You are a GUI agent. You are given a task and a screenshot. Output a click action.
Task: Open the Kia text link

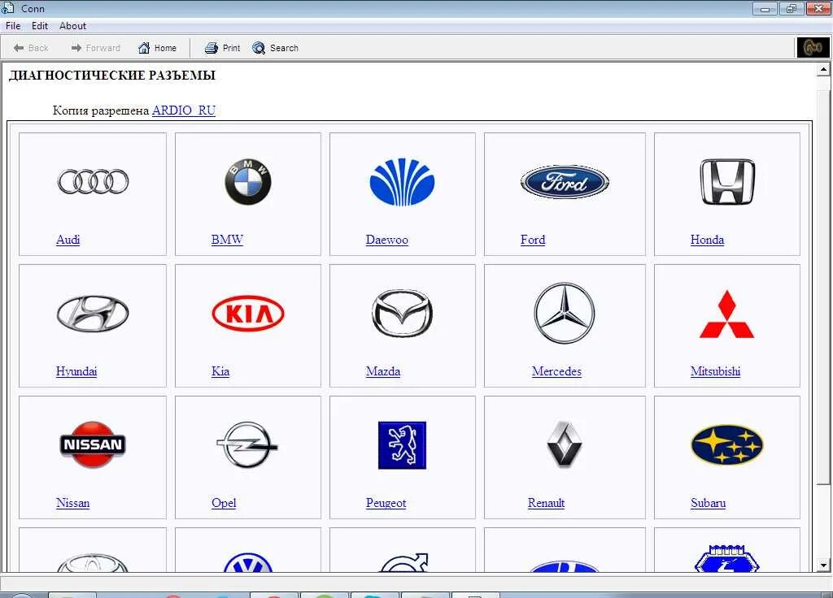pos(220,371)
